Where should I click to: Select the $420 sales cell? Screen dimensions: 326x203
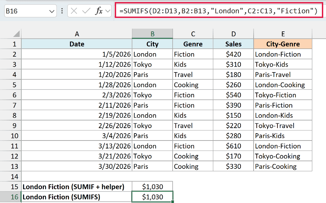coord(234,54)
